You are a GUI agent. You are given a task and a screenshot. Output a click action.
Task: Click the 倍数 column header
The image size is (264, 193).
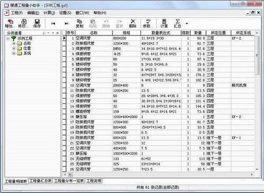[x=186, y=33]
